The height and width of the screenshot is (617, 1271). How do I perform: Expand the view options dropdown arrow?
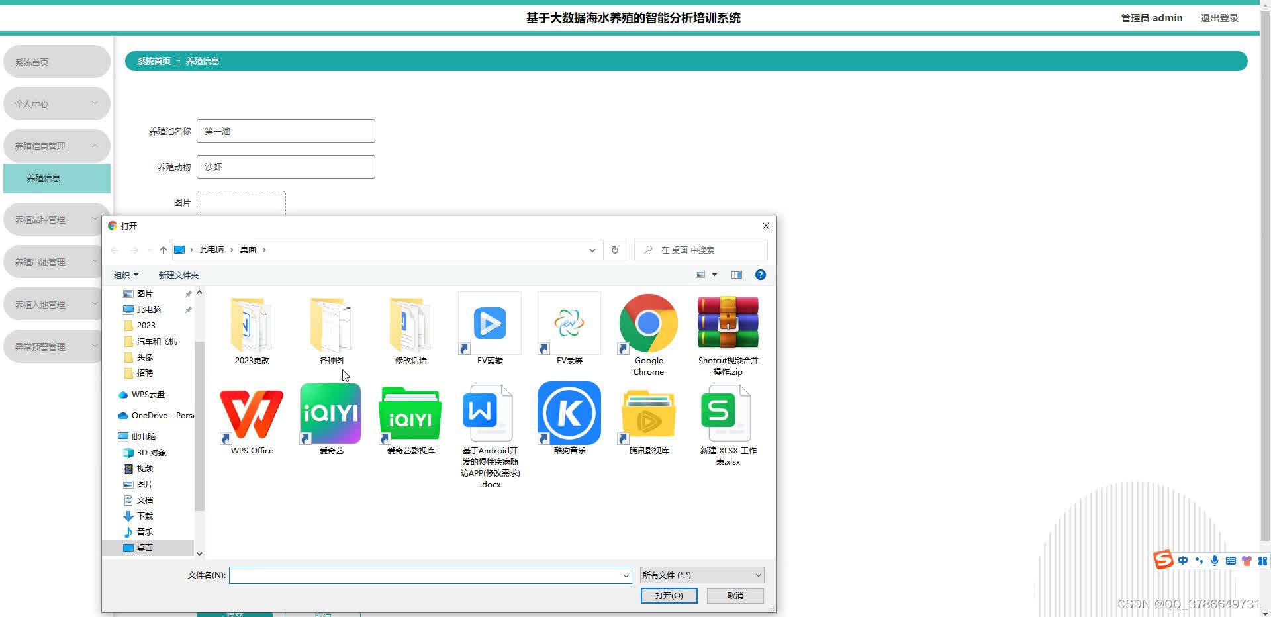[x=714, y=275]
